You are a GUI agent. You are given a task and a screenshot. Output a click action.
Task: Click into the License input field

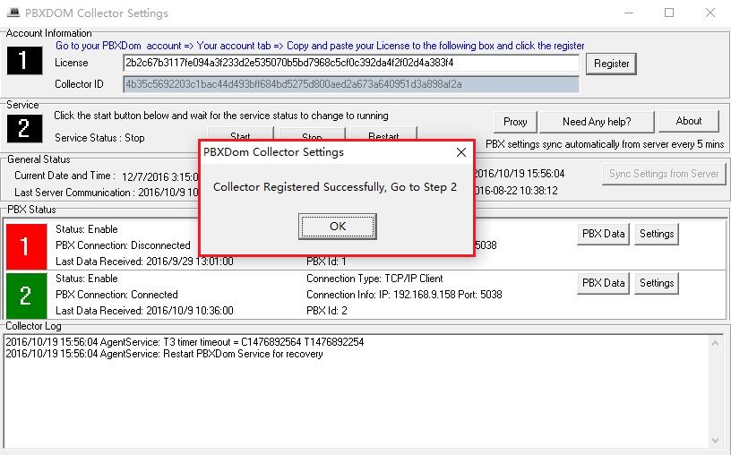(351, 63)
